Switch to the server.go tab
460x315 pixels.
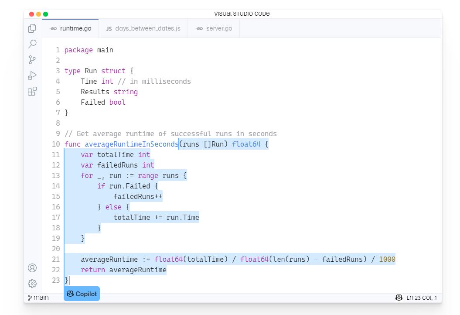218,28
